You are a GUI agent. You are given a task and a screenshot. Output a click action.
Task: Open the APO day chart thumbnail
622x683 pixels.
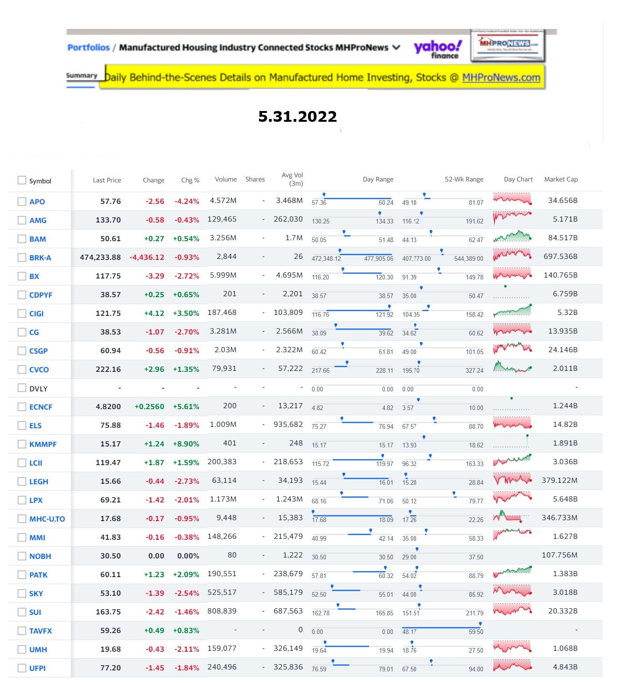click(x=512, y=199)
